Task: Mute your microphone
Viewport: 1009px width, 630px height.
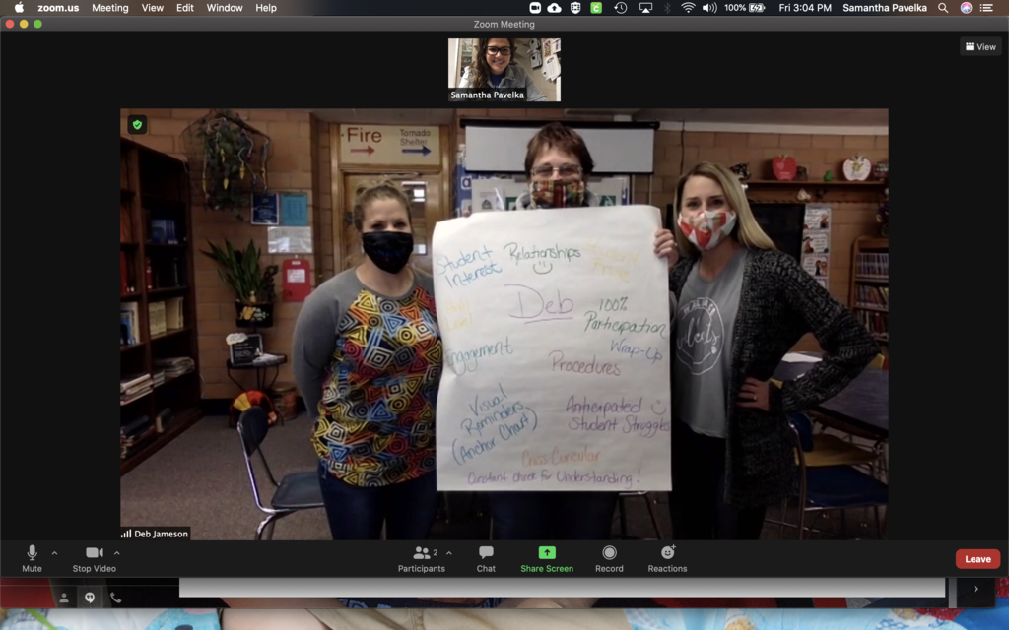Action: click(31, 558)
